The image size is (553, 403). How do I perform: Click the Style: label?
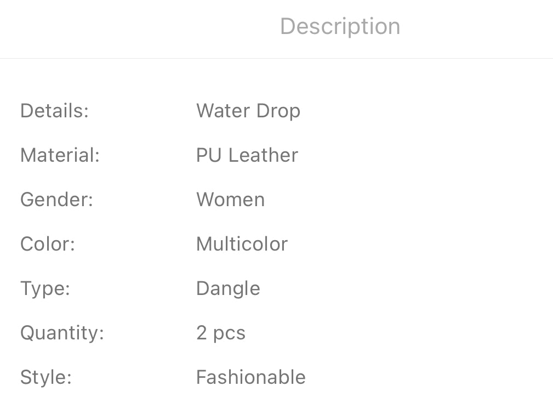[x=46, y=377]
